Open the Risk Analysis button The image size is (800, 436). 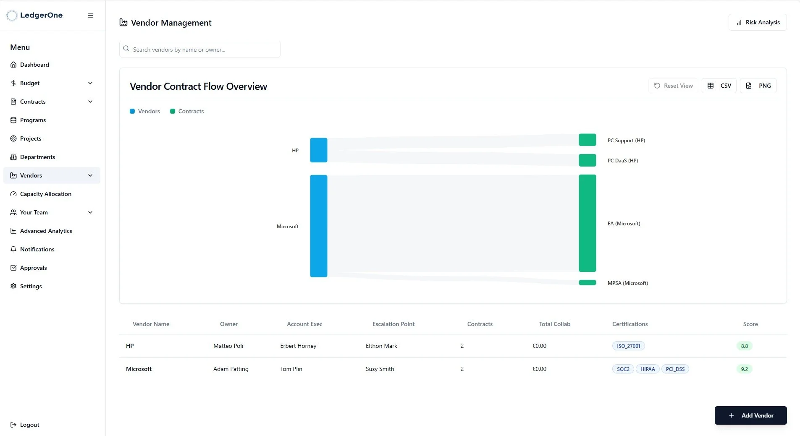point(758,22)
